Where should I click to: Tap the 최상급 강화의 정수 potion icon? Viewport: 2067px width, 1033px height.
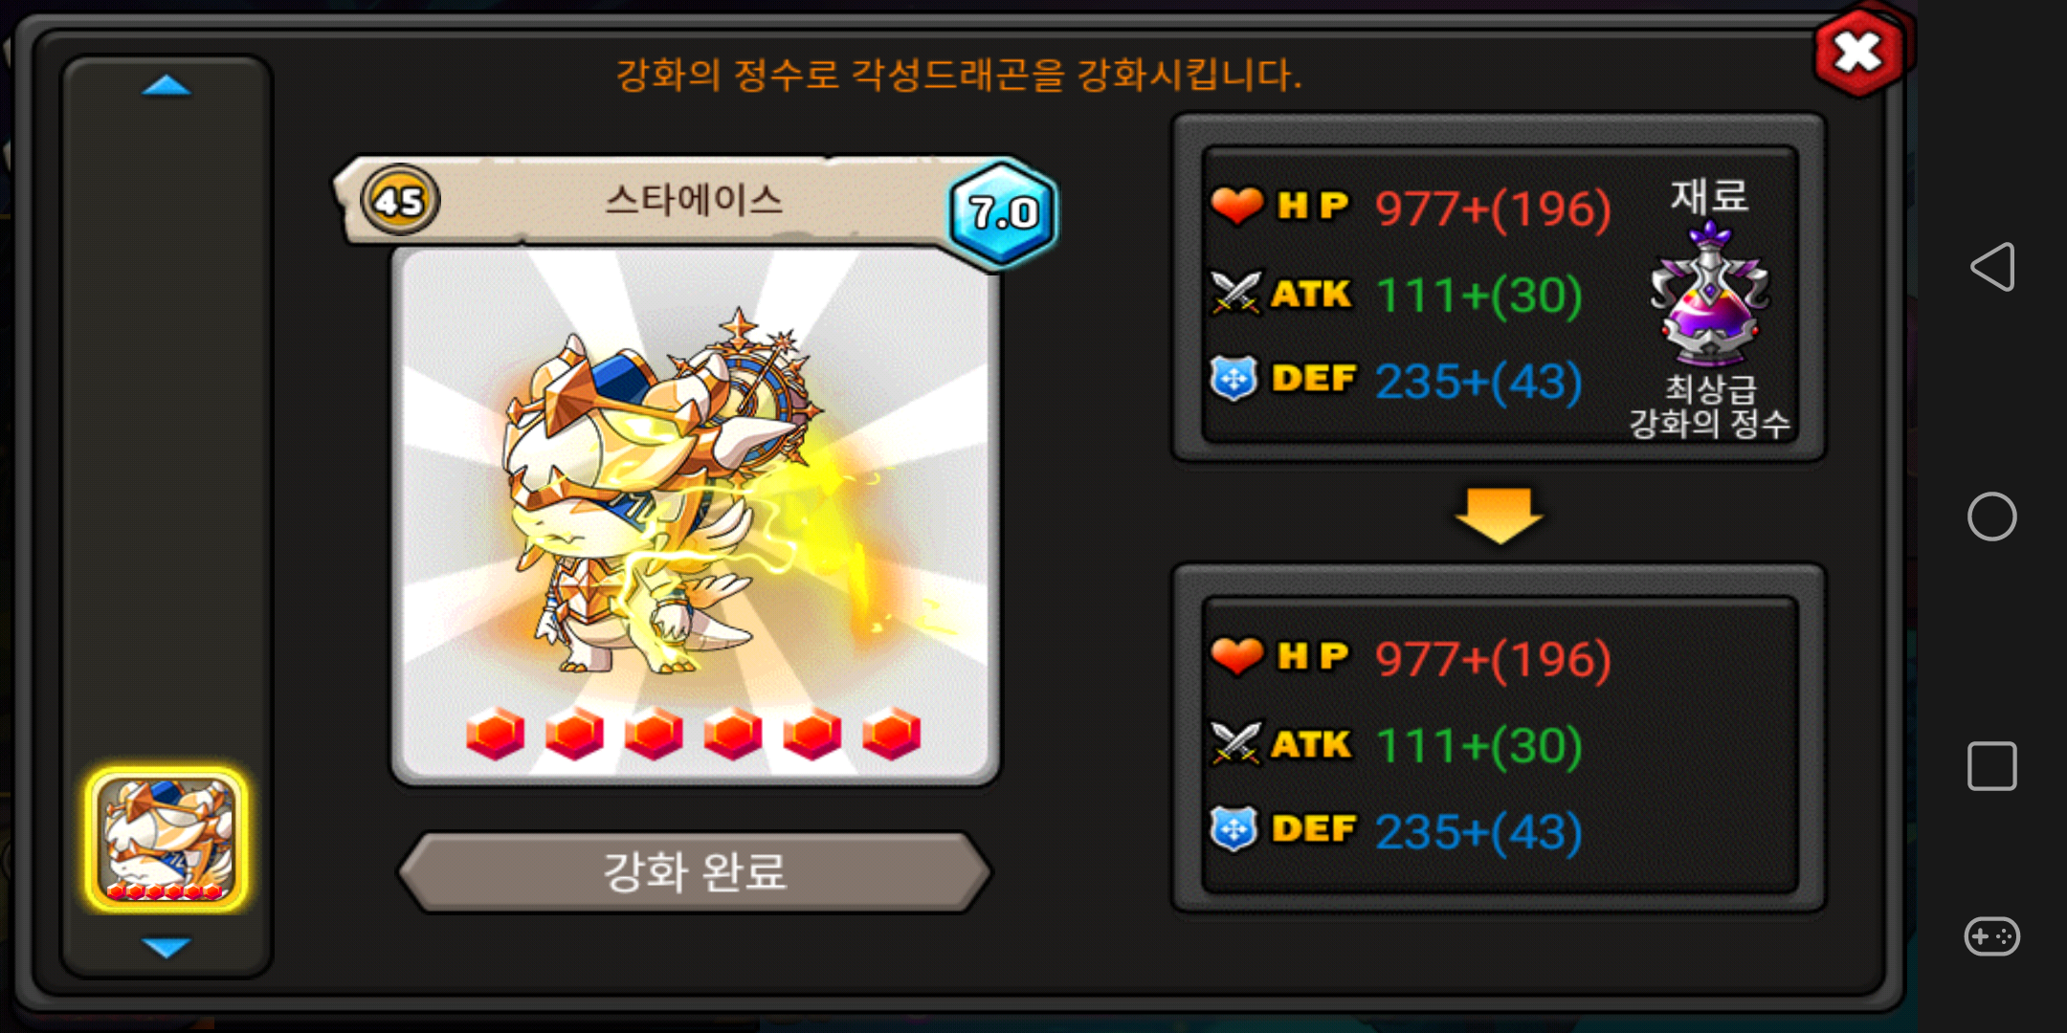tap(1709, 294)
